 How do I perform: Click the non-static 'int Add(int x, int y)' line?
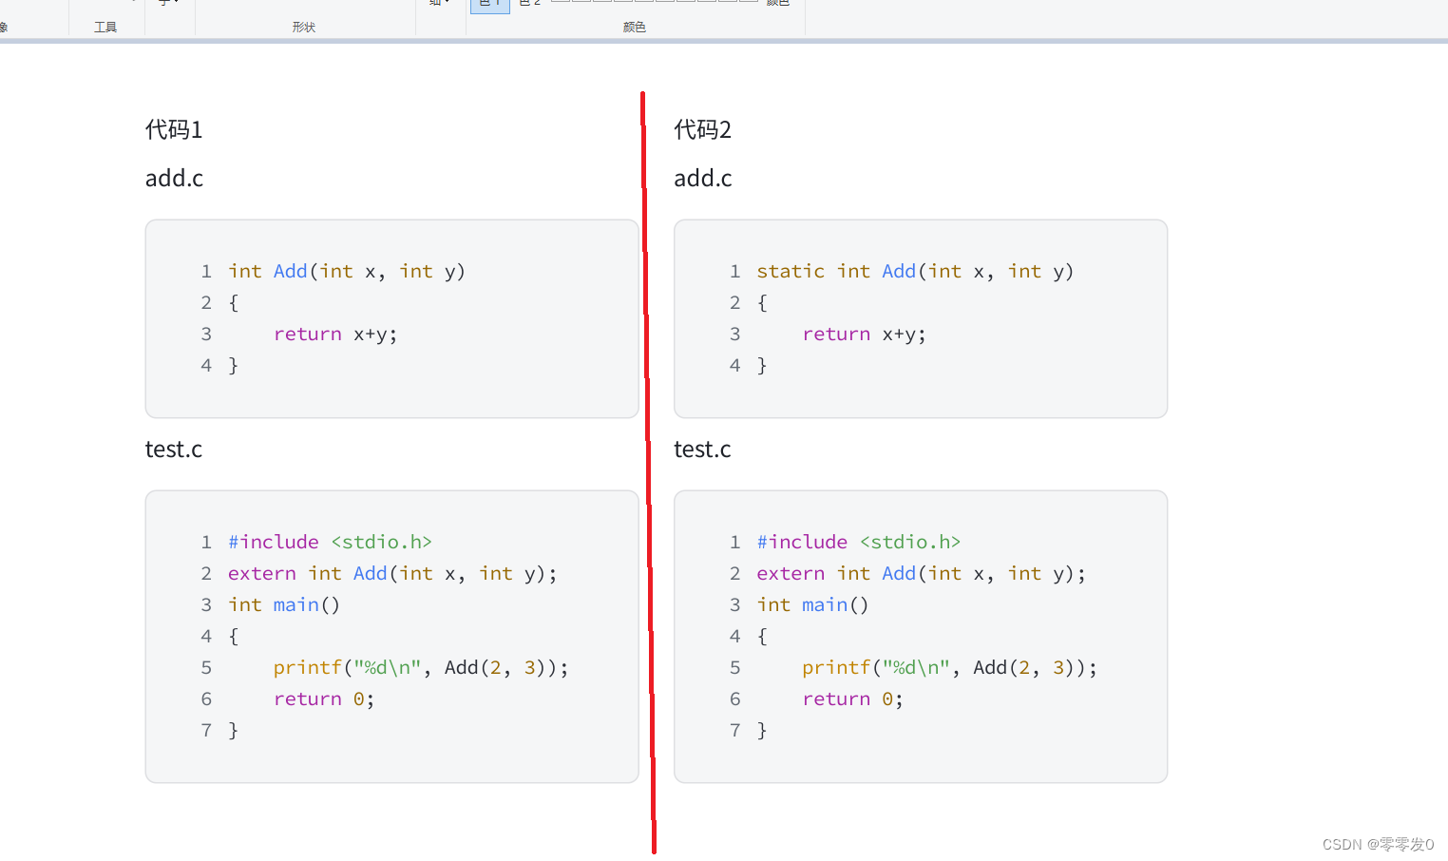pyautogui.click(x=347, y=271)
